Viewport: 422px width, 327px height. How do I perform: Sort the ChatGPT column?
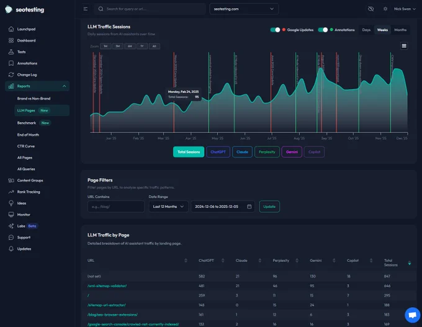(223, 260)
